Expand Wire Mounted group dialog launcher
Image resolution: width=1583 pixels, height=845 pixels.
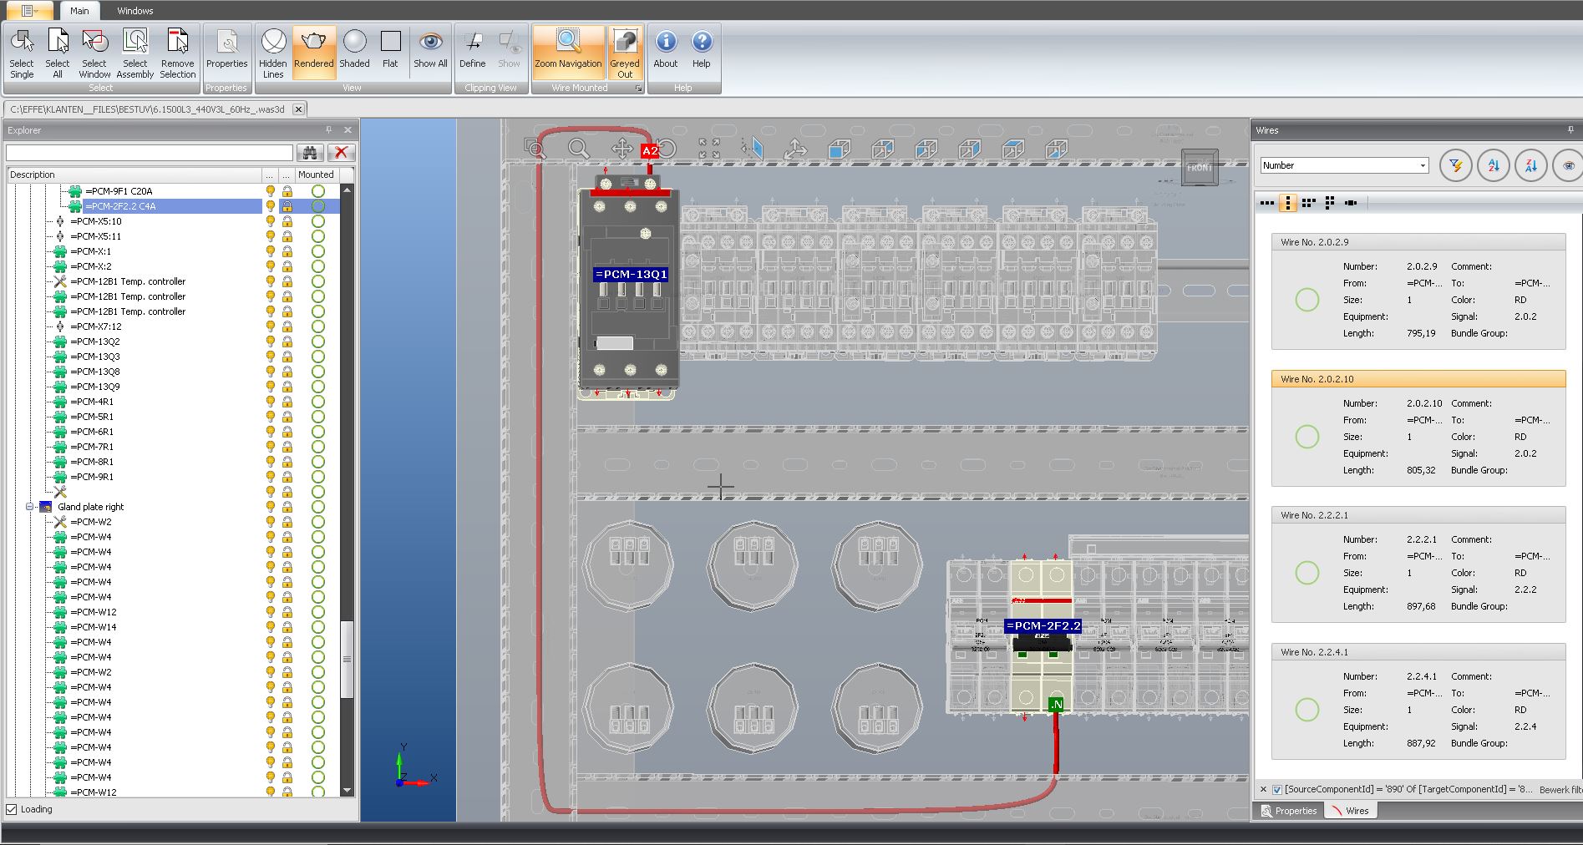pos(639,88)
